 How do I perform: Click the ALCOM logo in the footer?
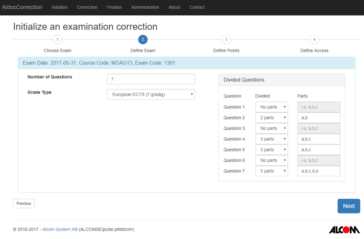click(x=344, y=229)
